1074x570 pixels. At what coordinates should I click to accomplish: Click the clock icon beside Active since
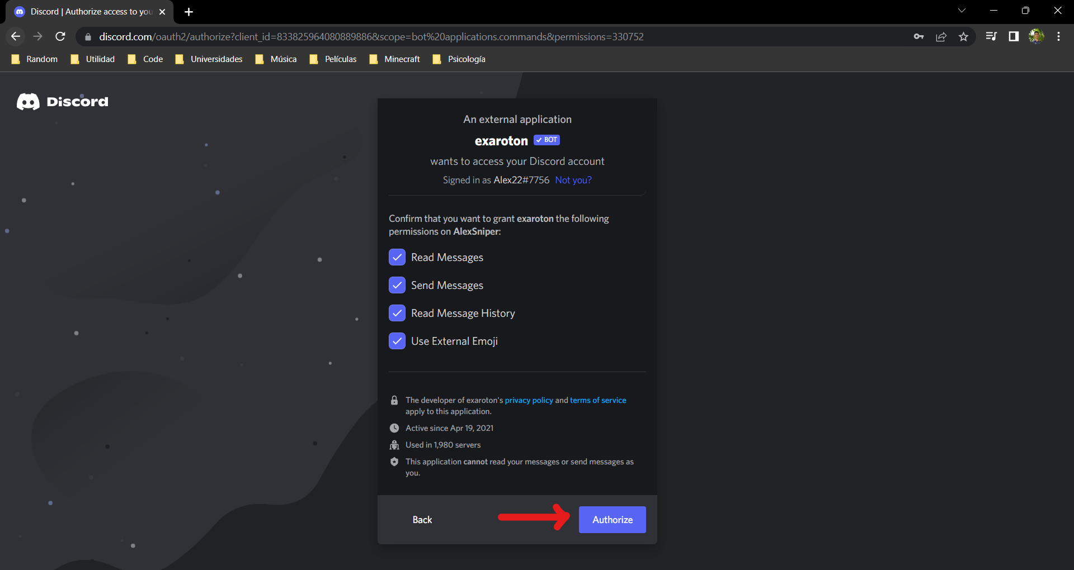pos(394,428)
